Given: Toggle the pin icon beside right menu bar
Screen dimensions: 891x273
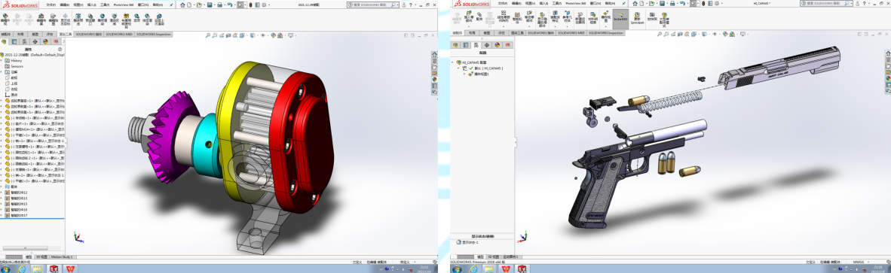Looking at the screenshot, I should [x=623, y=4].
